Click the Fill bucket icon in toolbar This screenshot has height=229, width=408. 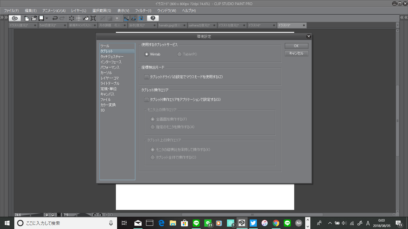[x=86, y=18]
